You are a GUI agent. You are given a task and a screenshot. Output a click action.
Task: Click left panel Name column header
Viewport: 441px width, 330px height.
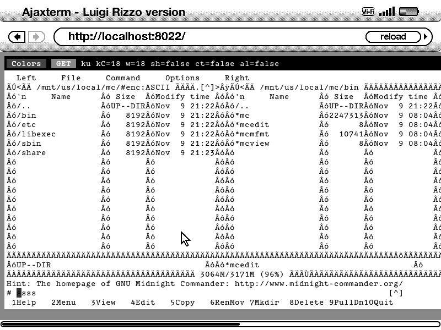tap(61, 97)
